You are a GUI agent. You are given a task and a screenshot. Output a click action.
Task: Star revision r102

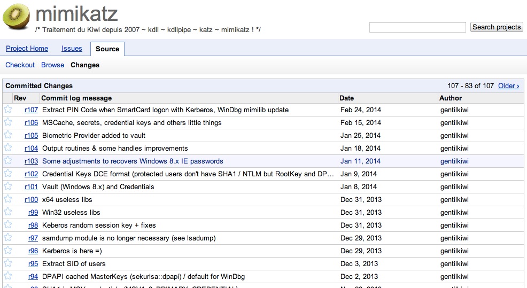(7, 173)
